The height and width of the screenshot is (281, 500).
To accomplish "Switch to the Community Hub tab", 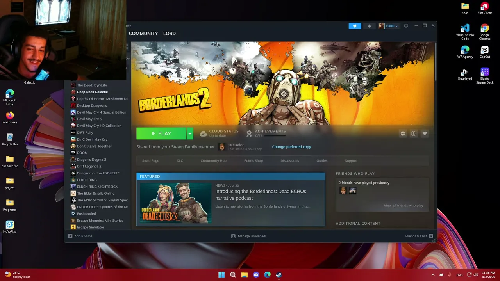I will (213, 161).
